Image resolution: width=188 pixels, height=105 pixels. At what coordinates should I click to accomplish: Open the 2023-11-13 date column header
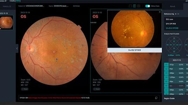pyautogui.click(x=177, y=60)
